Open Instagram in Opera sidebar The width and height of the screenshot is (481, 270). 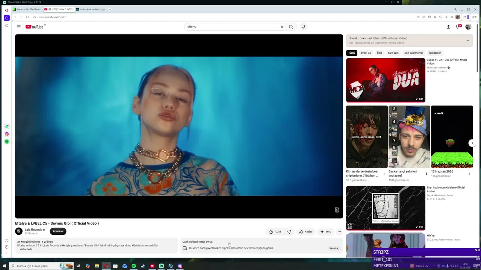6,134
